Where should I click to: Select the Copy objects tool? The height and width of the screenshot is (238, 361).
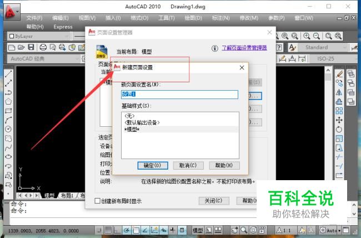pyautogui.click(x=339, y=83)
